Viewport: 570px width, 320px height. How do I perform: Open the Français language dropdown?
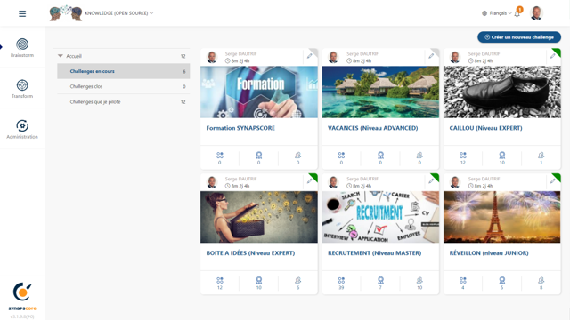click(497, 13)
